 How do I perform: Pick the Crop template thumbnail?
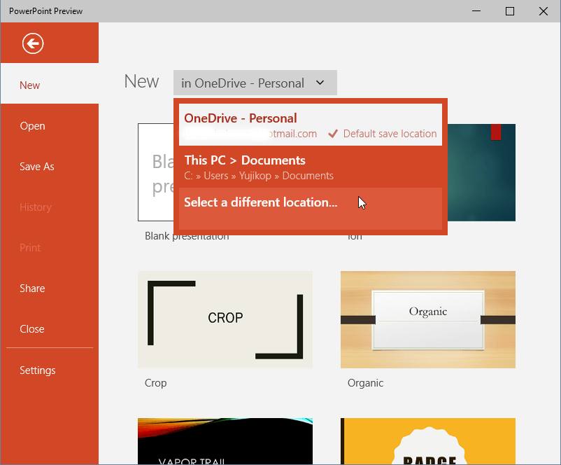[225, 319]
